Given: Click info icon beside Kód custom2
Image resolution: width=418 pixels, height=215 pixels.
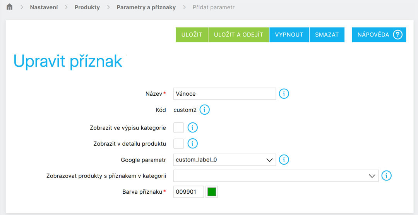Looking at the screenshot, I should click(204, 110).
